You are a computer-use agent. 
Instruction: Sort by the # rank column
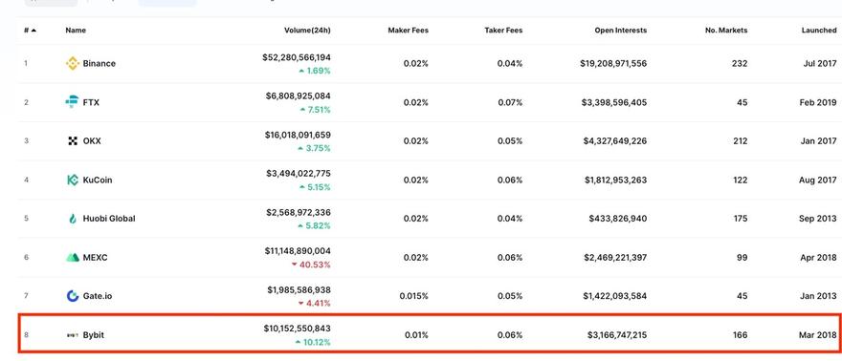pyautogui.click(x=30, y=31)
